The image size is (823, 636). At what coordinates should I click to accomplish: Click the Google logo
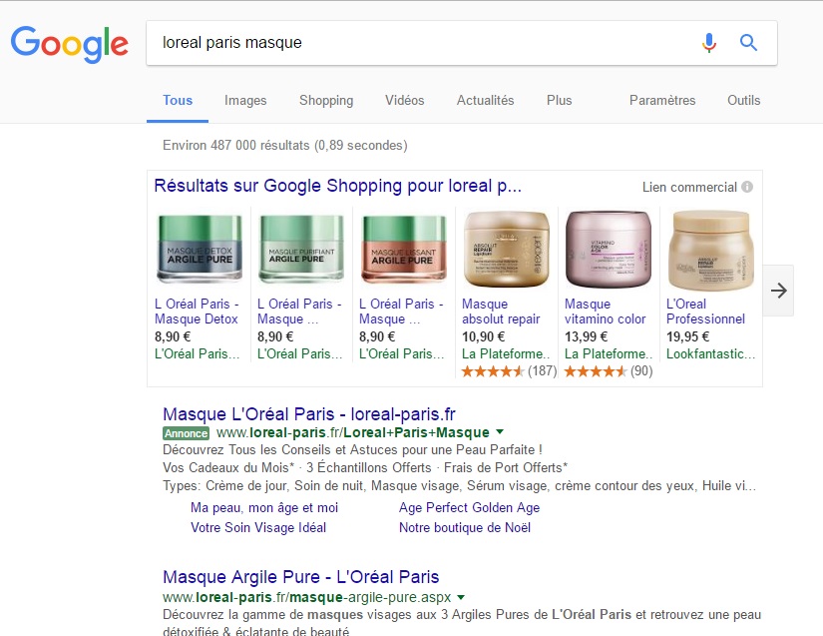[x=69, y=44]
